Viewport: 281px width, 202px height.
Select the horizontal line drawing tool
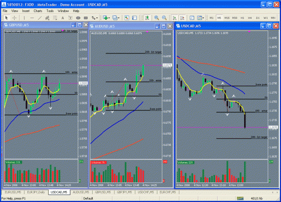(x=32, y=18)
